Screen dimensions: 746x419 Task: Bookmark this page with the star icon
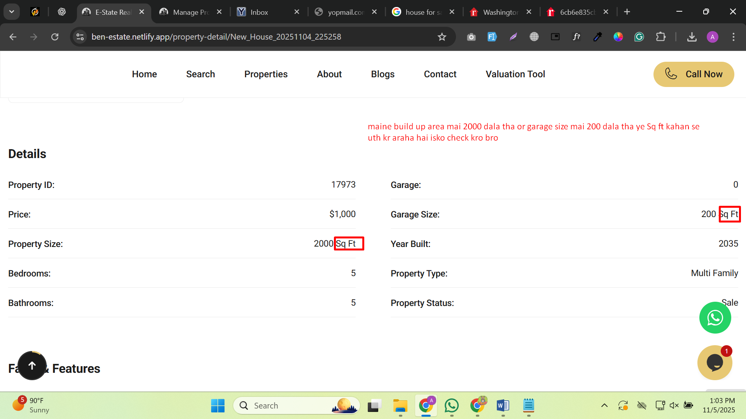[442, 37]
